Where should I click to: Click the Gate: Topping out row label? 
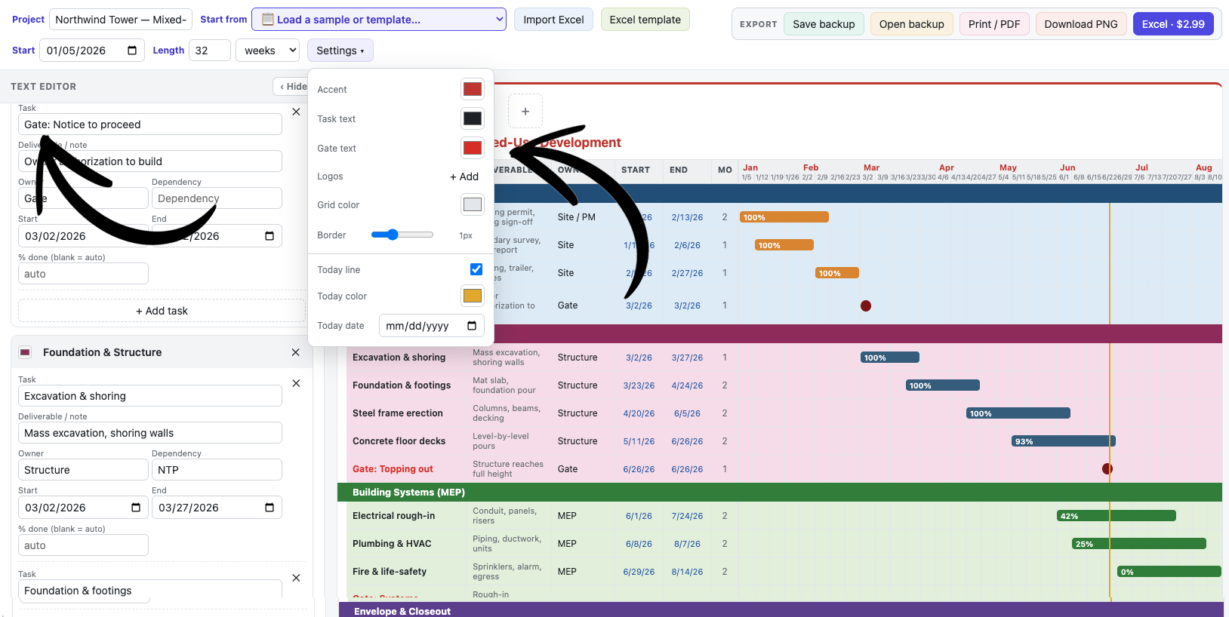click(x=393, y=469)
